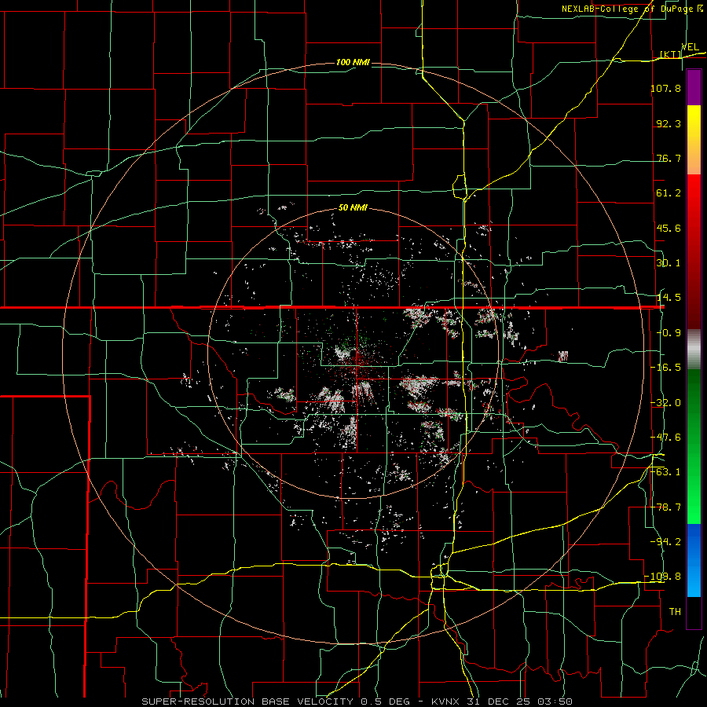Click the TH threshold legend label

point(675,612)
